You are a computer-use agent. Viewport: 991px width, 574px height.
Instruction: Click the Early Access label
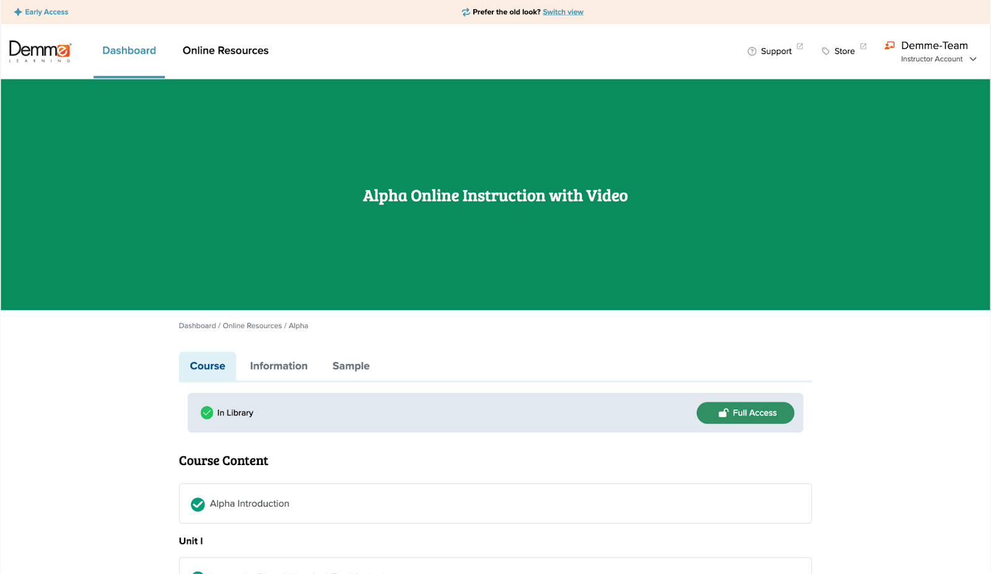pos(46,12)
